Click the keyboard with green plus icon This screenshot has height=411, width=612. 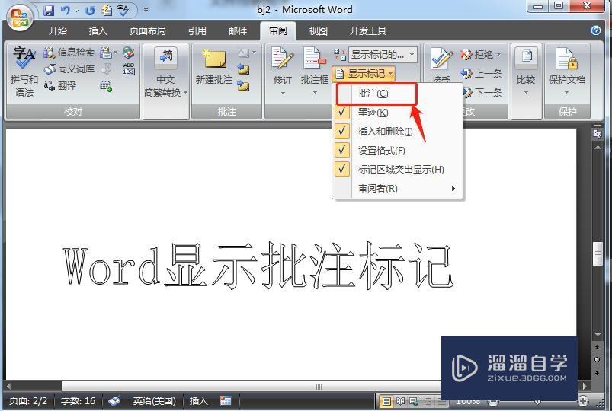click(x=106, y=85)
